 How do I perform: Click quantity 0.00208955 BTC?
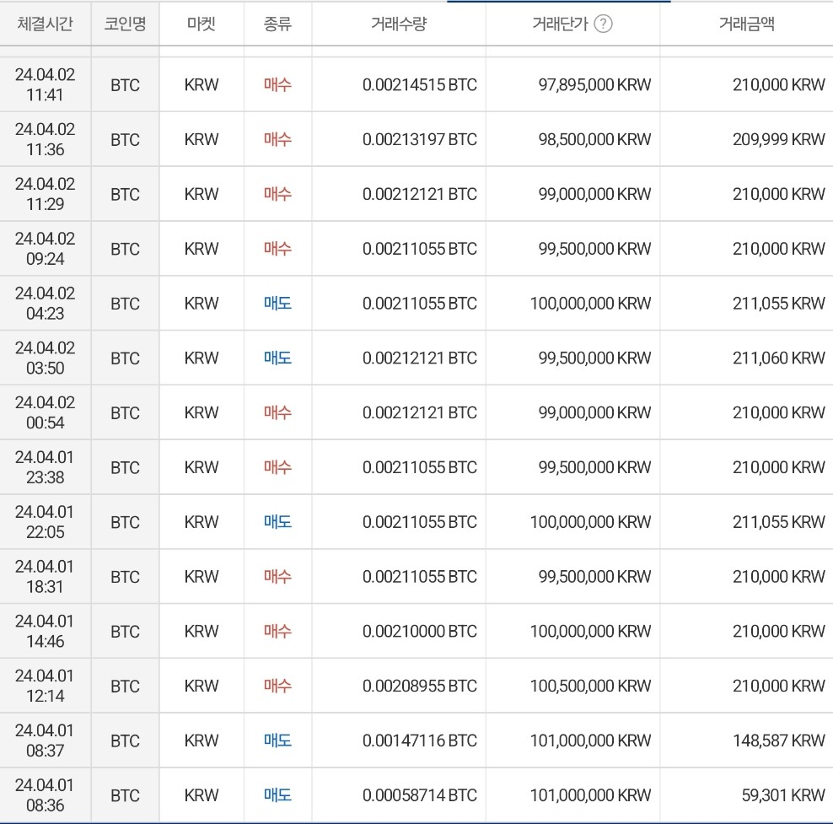420,687
